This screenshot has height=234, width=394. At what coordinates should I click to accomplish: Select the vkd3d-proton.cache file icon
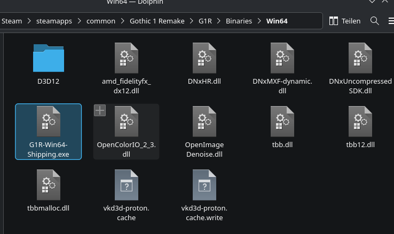coord(127,185)
